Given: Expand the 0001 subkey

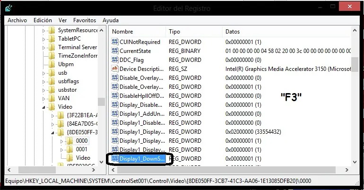Looking at the screenshot, I should click(x=61, y=150).
